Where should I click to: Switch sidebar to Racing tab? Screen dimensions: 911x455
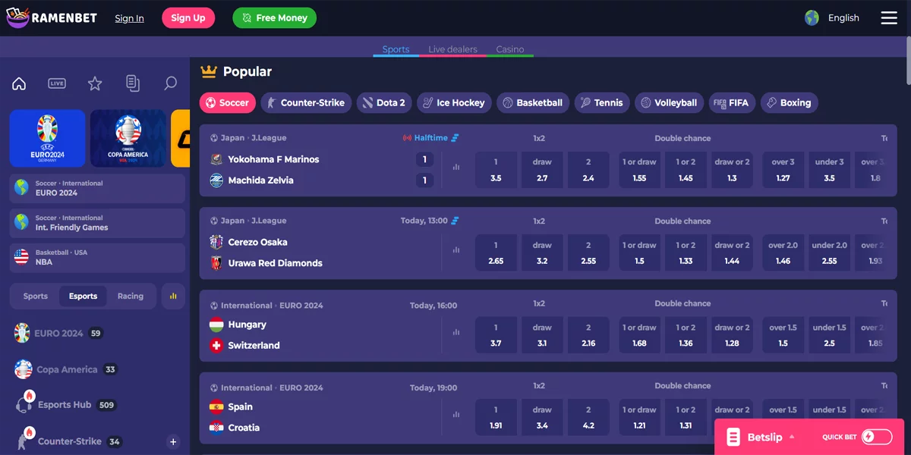(131, 296)
